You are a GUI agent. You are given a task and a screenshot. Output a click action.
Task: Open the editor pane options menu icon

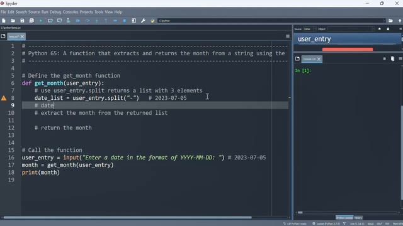click(288, 36)
